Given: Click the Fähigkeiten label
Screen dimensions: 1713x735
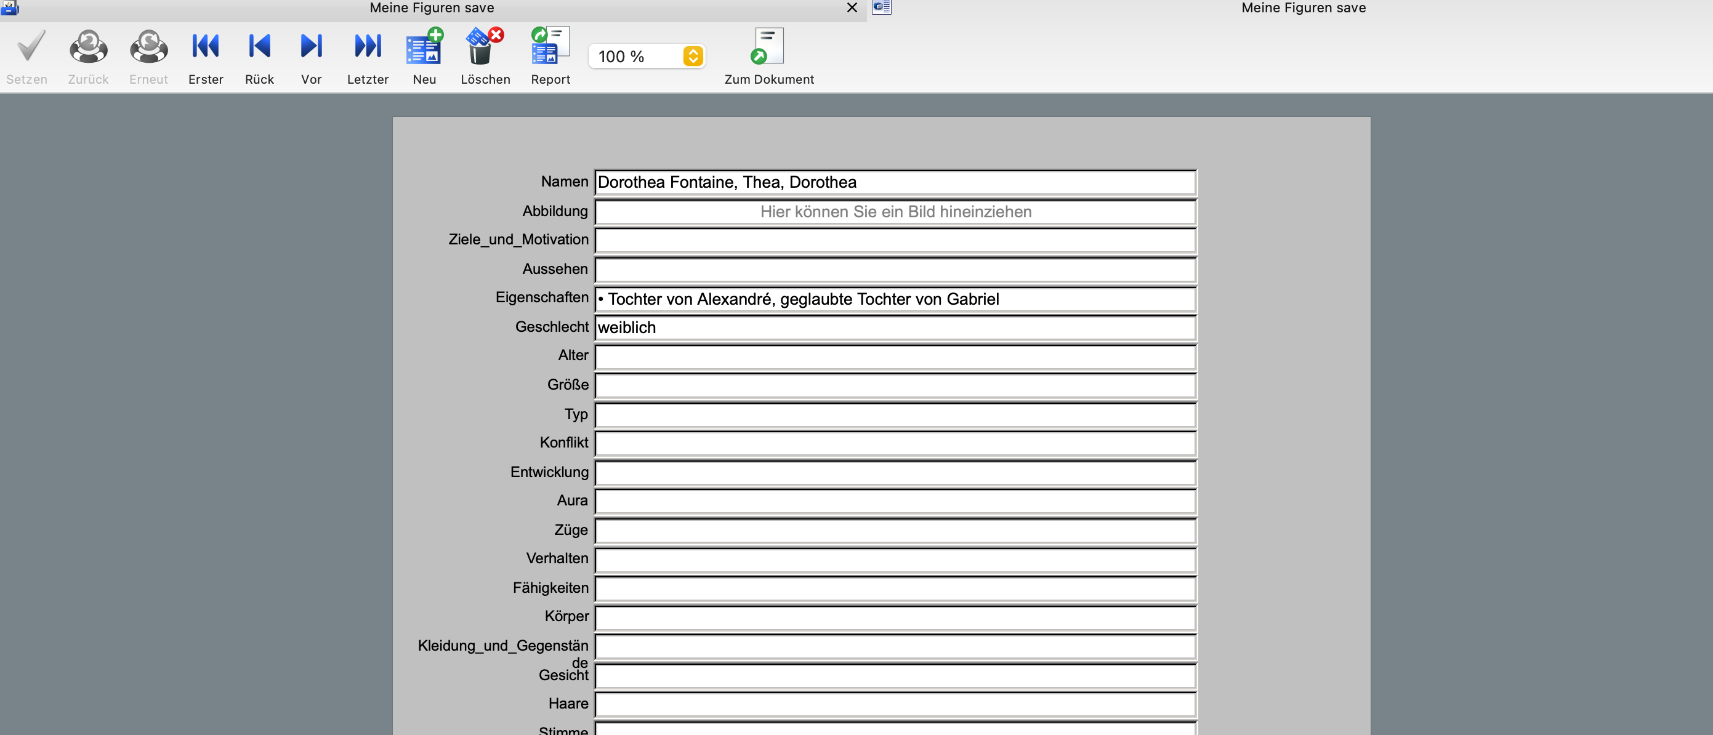Looking at the screenshot, I should [550, 587].
